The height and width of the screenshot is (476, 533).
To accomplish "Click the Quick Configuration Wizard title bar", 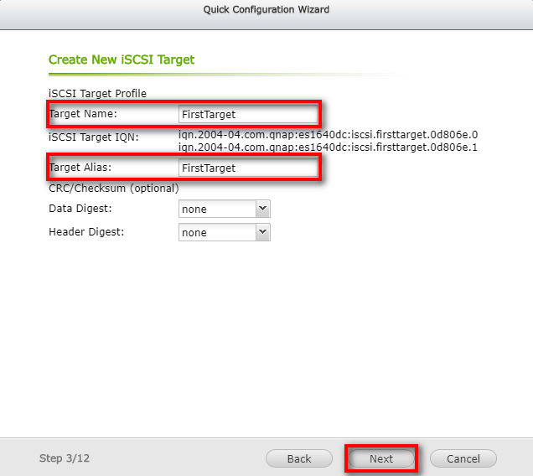I will (266, 10).
